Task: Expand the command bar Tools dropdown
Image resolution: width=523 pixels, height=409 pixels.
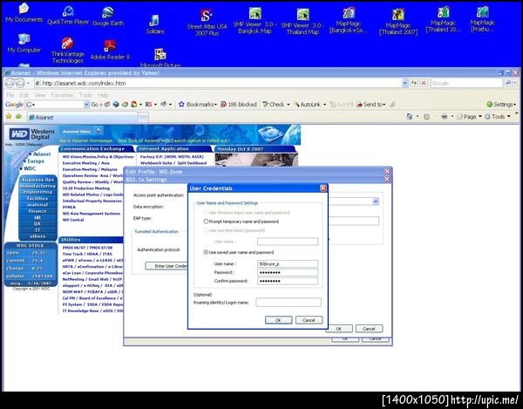Action: click(x=498, y=117)
